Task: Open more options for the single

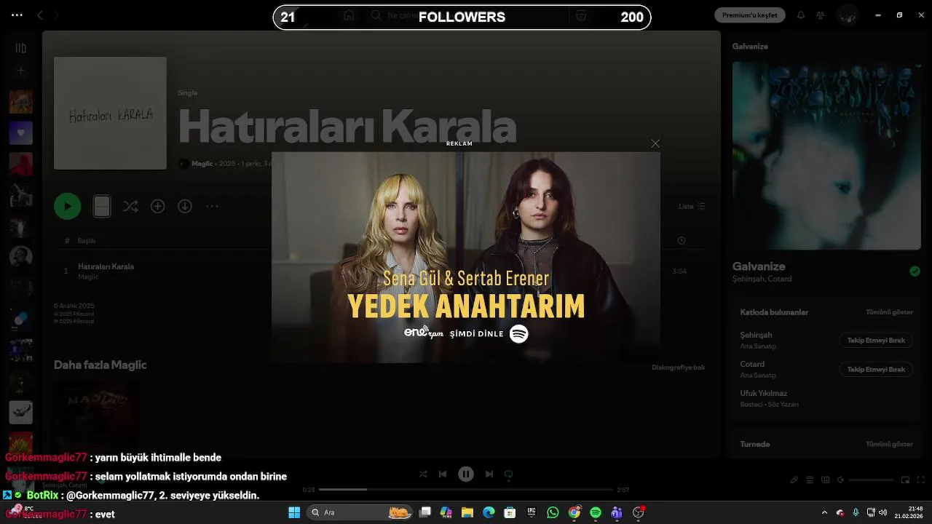Action: (212, 207)
